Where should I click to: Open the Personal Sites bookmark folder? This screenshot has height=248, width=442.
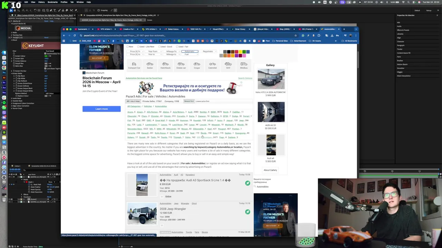(280, 41)
